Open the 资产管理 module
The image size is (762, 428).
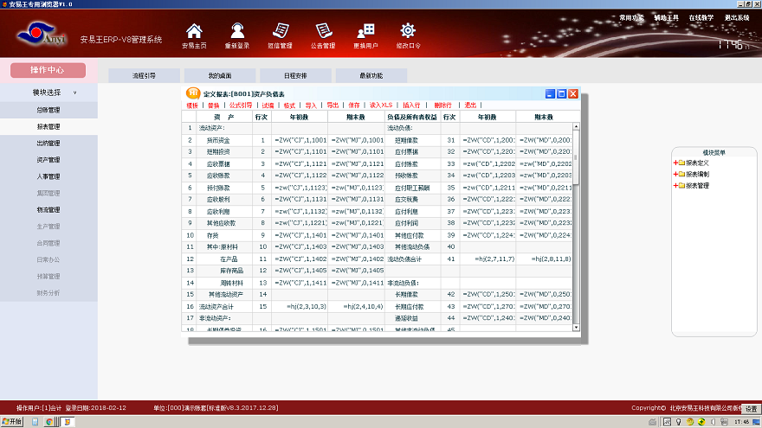coord(48,160)
